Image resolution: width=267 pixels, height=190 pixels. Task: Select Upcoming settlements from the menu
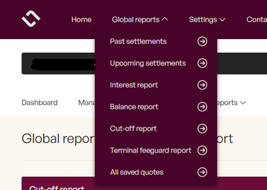(x=148, y=63)
